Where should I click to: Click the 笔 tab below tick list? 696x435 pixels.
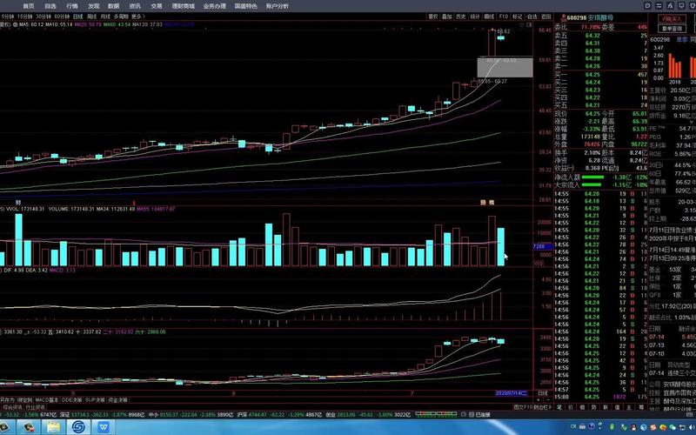559,407
